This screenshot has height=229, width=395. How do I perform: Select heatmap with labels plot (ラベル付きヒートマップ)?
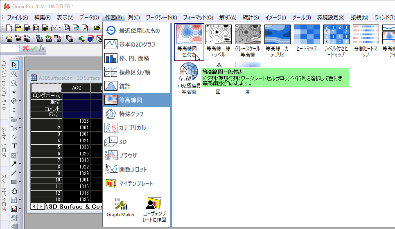coord(336,41)
